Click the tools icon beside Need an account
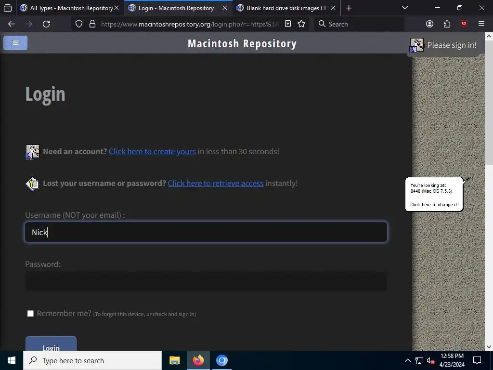The width and height of the screenshot is (493, 370). pyautogui.click(x=32, y=152)
